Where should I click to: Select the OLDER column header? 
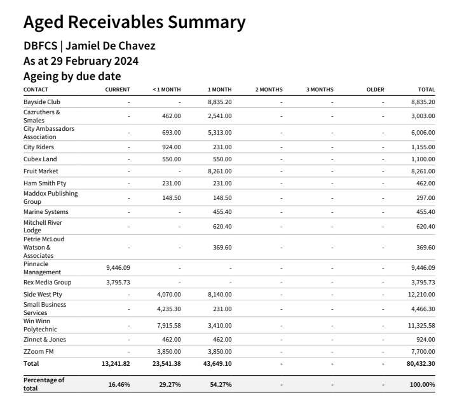pyautogui.click(x=376, y=90)
